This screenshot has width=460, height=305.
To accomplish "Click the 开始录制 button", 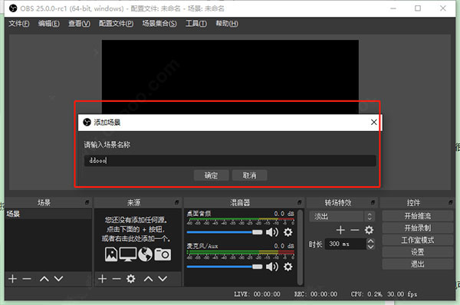I will click(418, 228).
